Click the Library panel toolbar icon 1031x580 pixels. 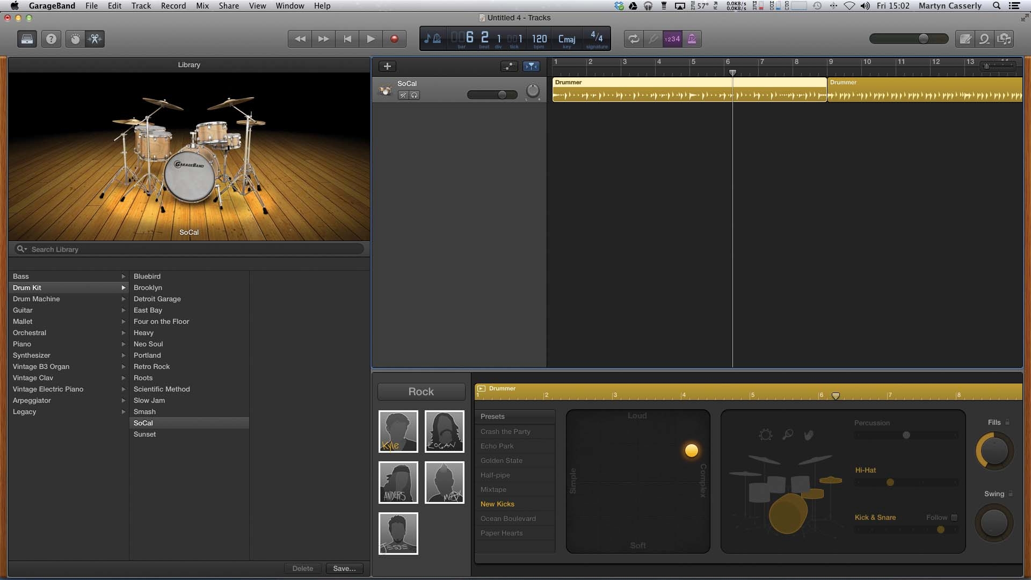(27, 39)
